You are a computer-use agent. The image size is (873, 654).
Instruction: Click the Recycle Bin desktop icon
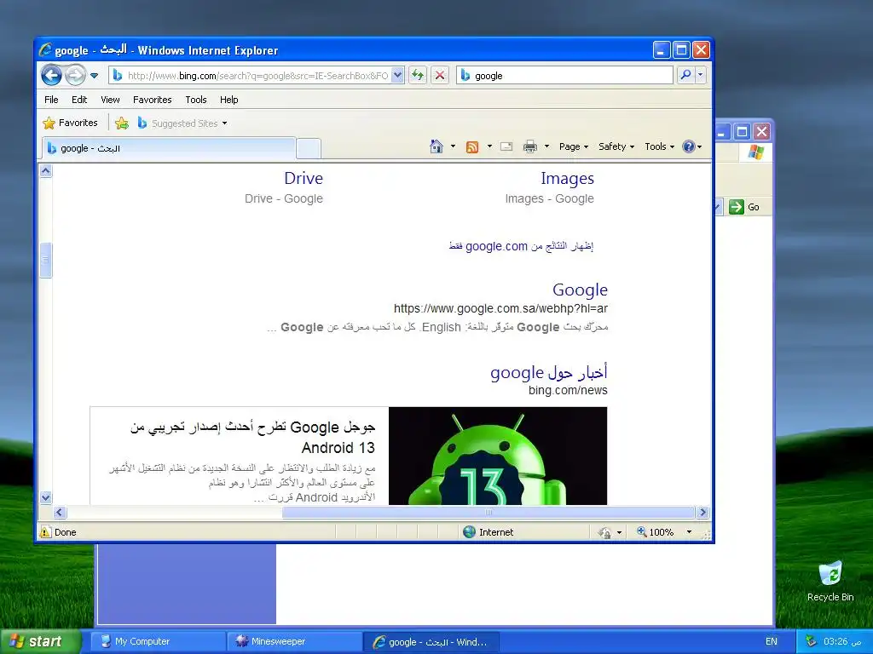tap(830, 582)
